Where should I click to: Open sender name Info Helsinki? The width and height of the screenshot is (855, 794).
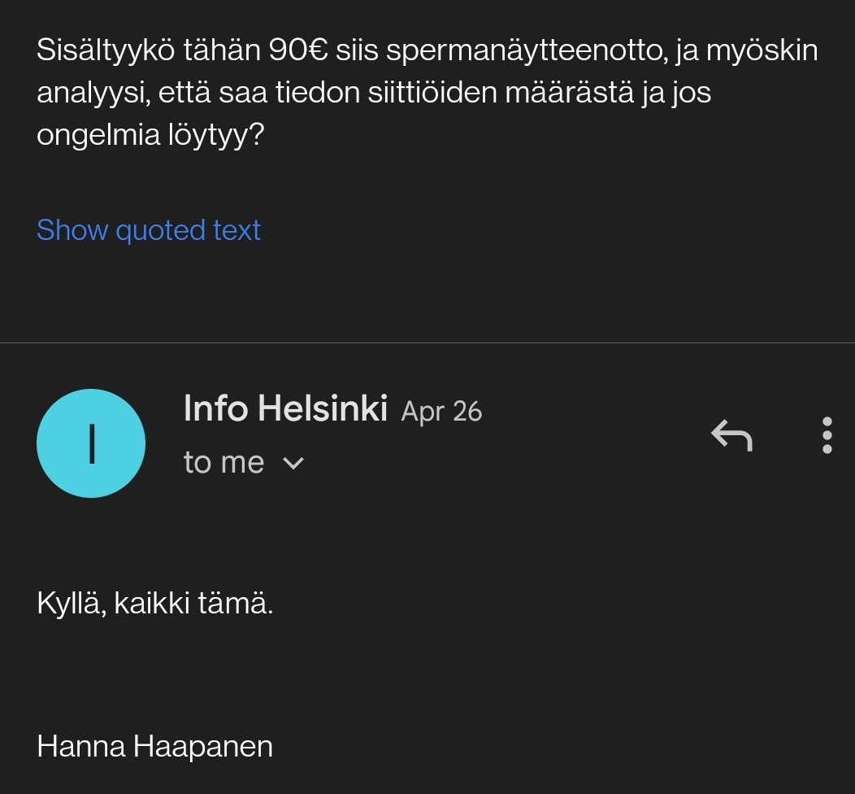tap(285, 408)
